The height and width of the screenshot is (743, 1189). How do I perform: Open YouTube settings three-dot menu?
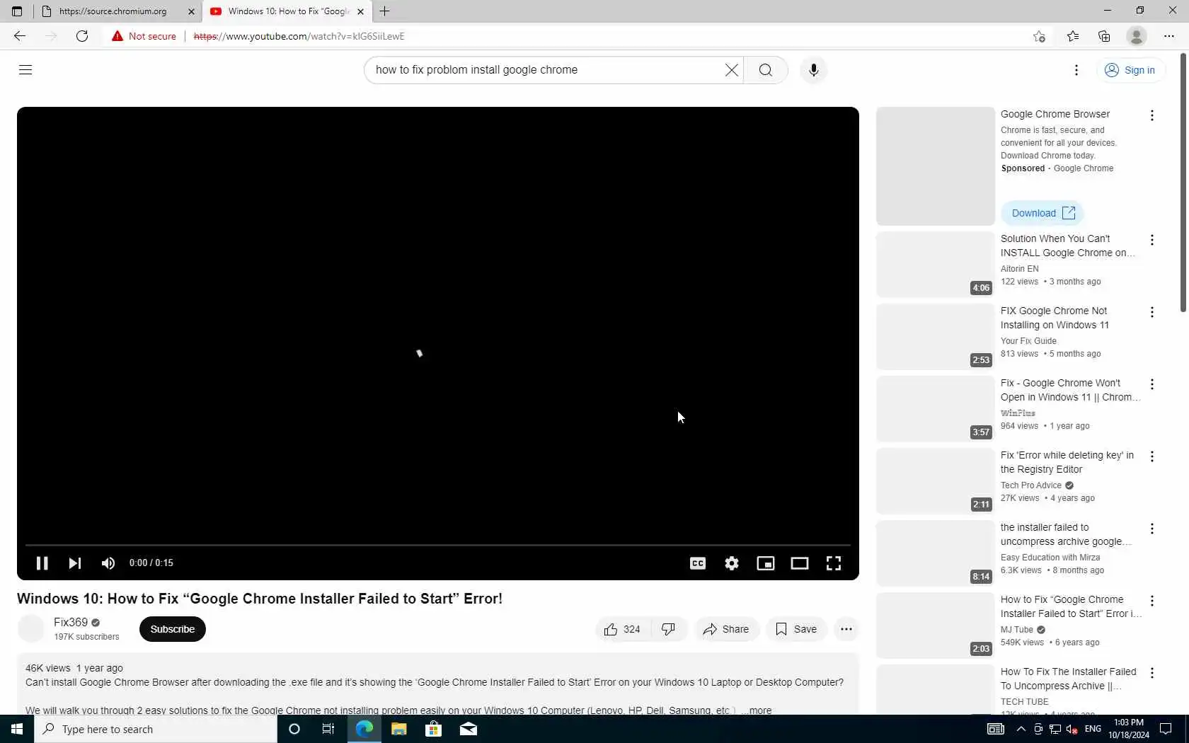pyautogui.click(x=1076, y=70)
